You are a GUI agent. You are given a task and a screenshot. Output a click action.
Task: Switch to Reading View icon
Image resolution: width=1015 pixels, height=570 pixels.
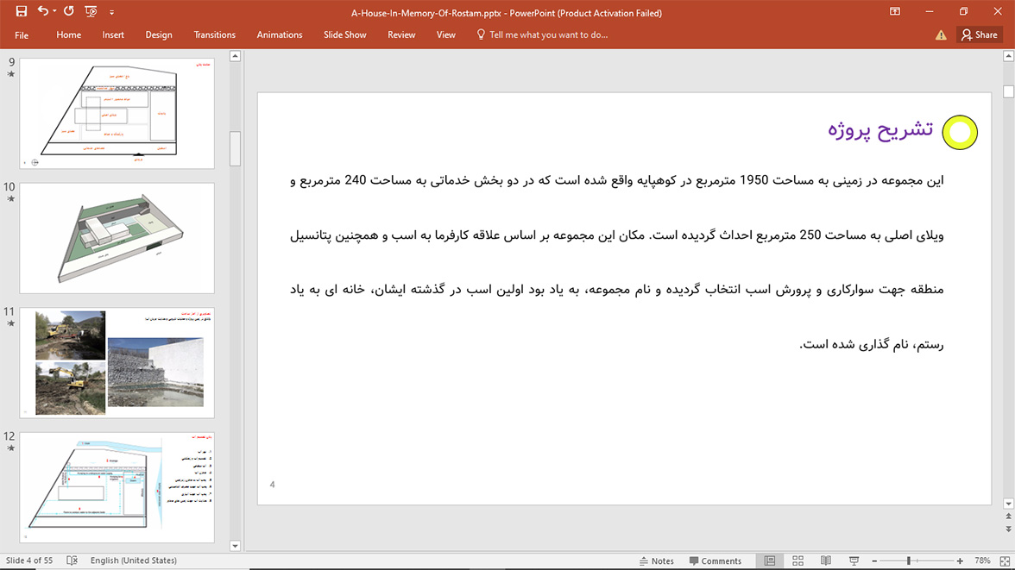tap(826, 561)
